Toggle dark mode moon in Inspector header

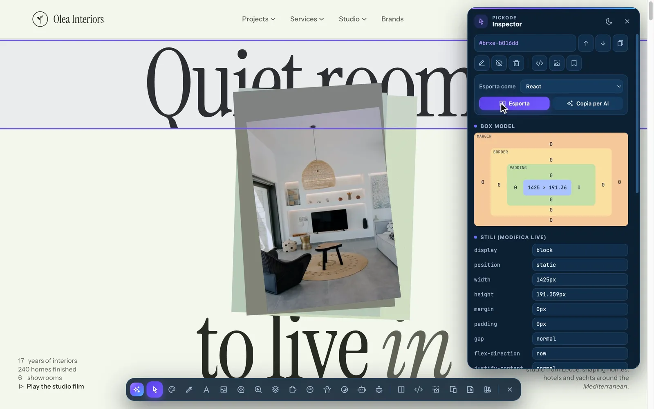(609, 21)
